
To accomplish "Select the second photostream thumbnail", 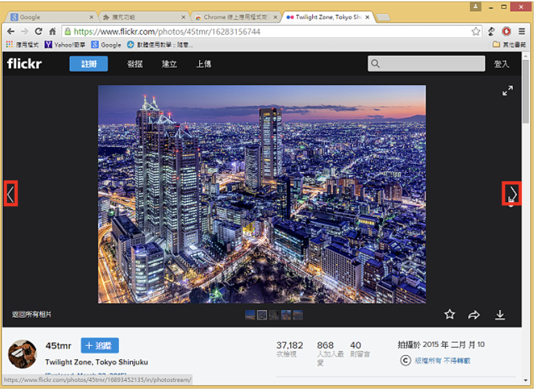I will click(262, 315).
